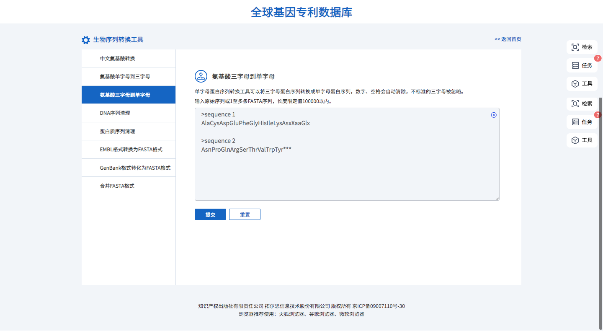Select 中文氨基酸转换 in the sidebar

(x=129, y=58)
